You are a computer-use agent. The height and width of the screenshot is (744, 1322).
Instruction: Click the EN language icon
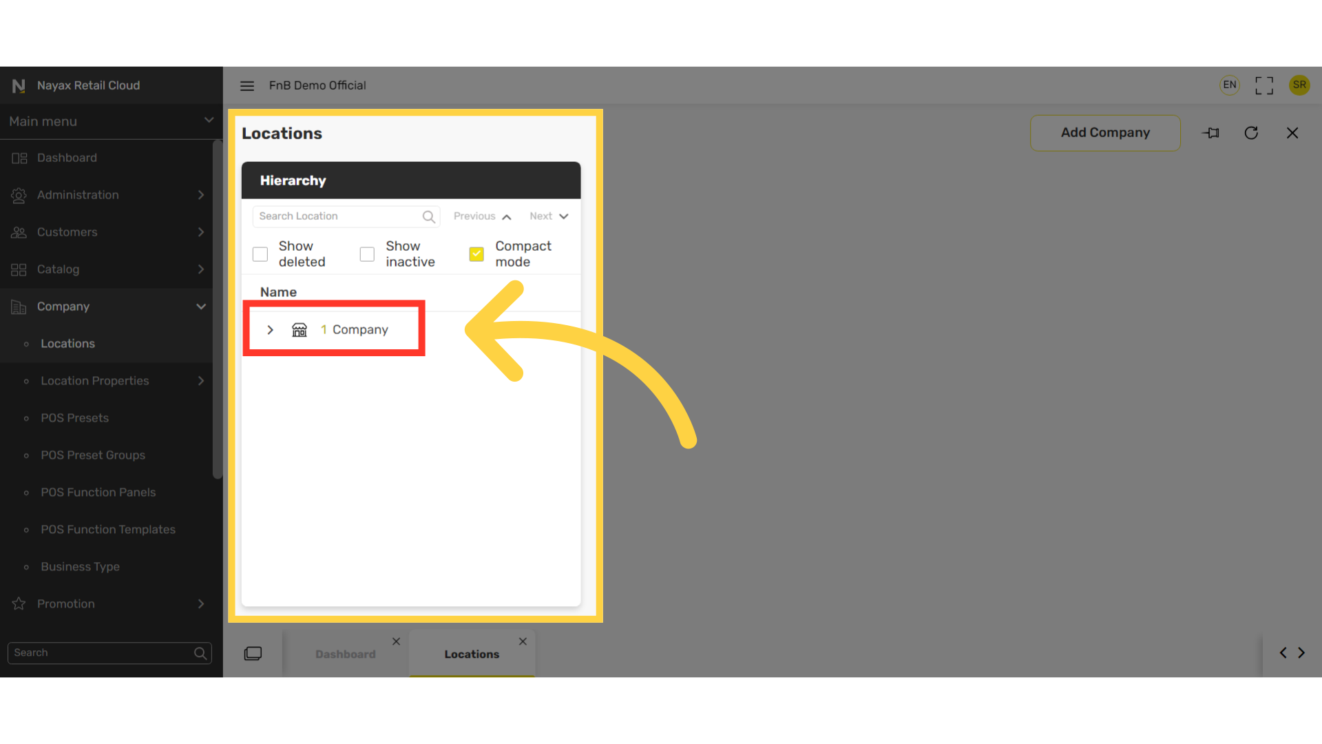(x=1229, y=85)
